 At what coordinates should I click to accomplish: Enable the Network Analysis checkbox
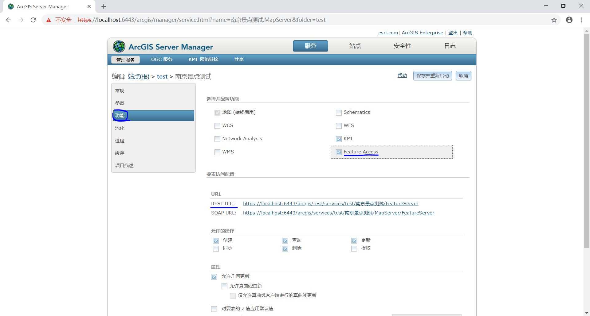[217, 139]
